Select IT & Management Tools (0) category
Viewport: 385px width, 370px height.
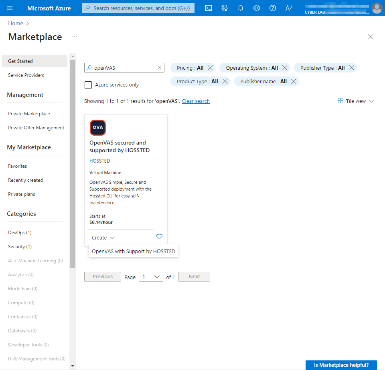point(37,359)
